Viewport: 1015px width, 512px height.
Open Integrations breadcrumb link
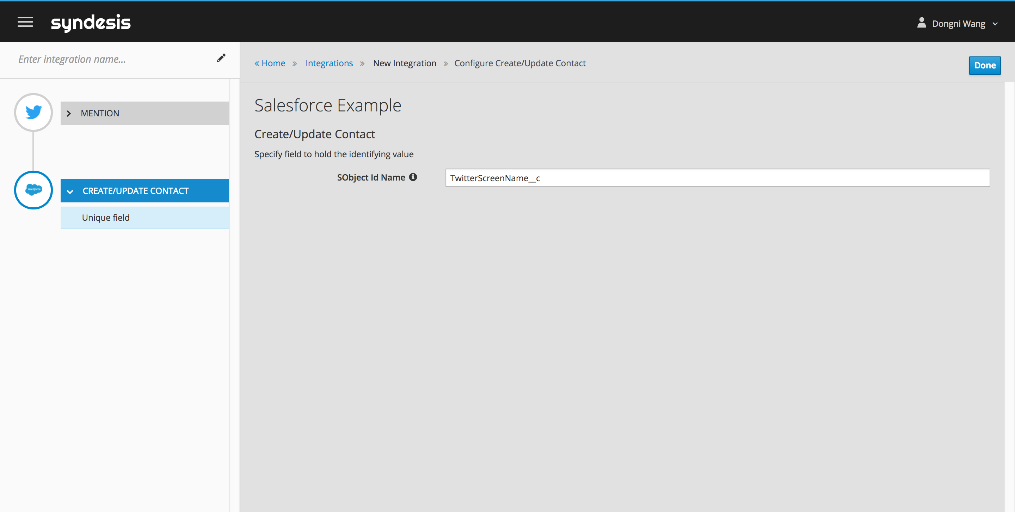point(329,63)
